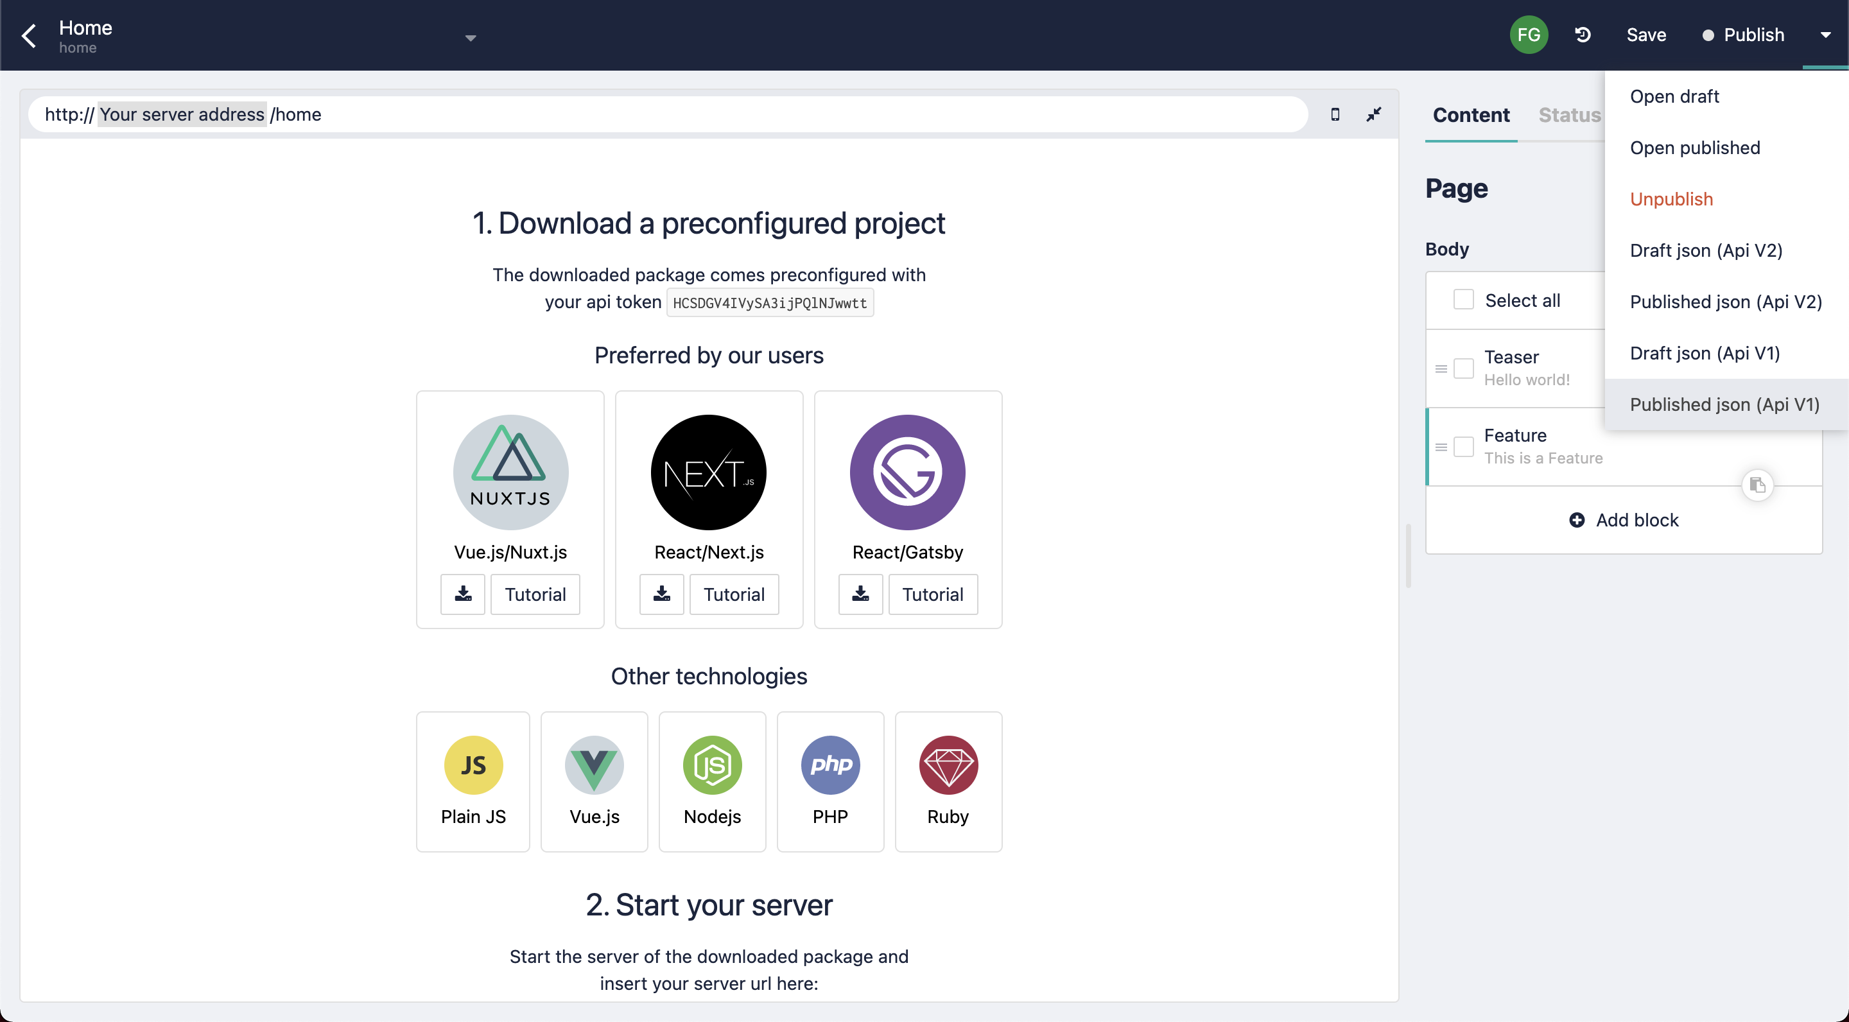Image resolution: width=1849 pixels, height=1022 pixels.
Task: Click the 'Preferred by our users' subheading
Action: click(x=708, y=355)
